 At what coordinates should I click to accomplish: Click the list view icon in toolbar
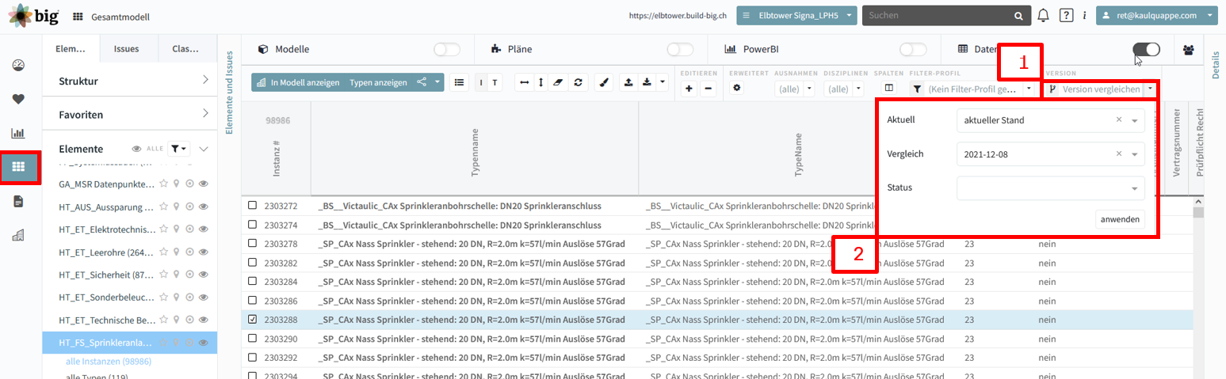point(459,82)
